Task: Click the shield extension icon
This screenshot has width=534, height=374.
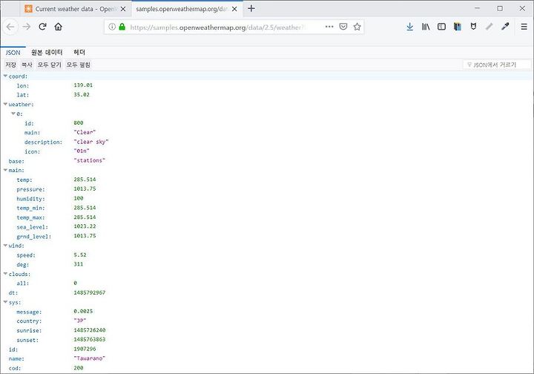Action: point(473,27)
